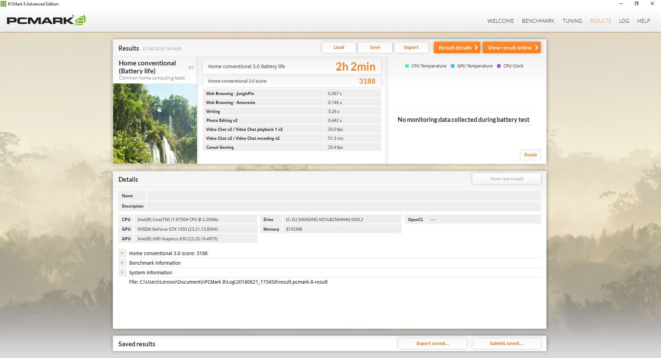
Task: Select the GPU Temperature legend marker
Action: 453,66
